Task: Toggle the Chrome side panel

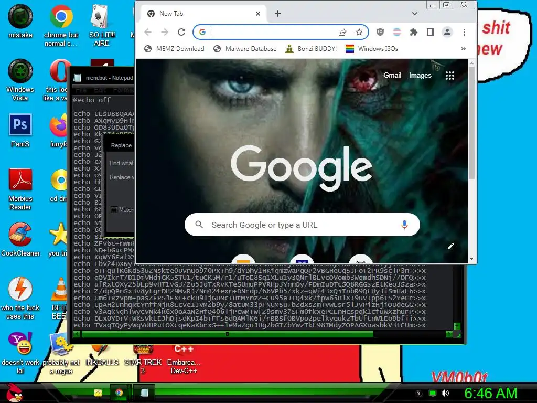Action: click(x=431, y=32)
